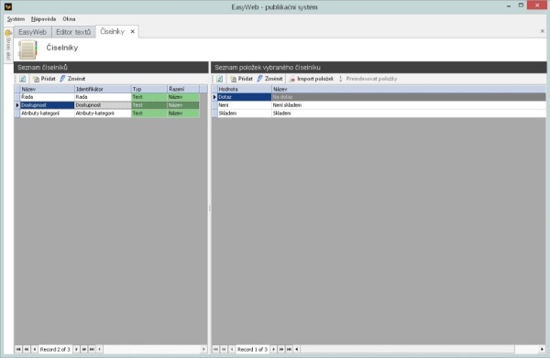This screenshot has height=358, width=550.
Task: Click Přidat in Seznam položek toolbar
Action: 241,79
